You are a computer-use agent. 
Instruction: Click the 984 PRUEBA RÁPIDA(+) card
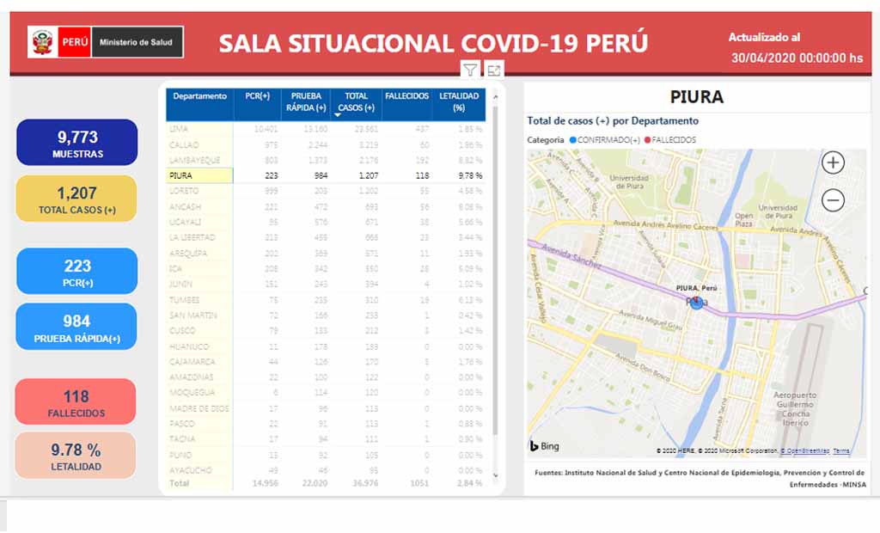point(76,327)
